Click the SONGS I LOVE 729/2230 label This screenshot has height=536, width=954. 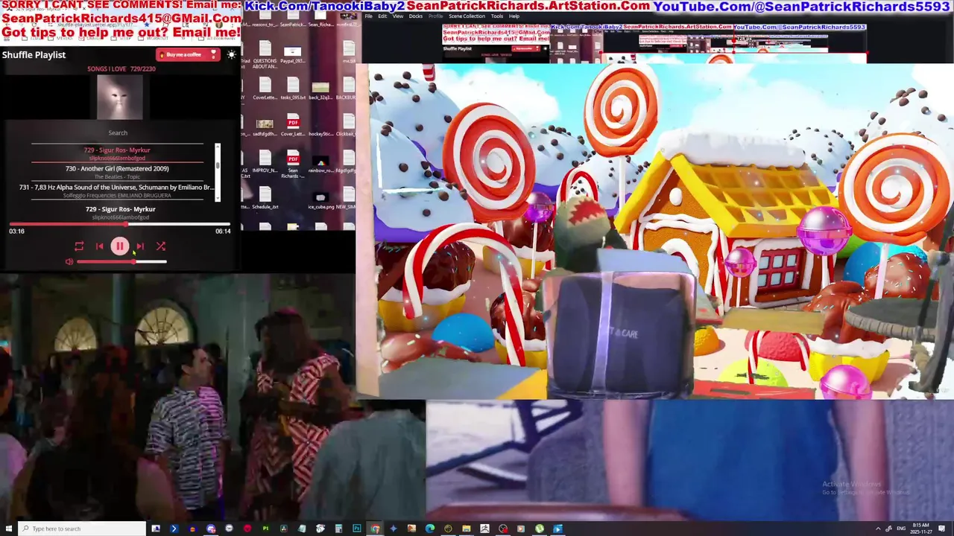pyautogui.click(x=121, y=69)
